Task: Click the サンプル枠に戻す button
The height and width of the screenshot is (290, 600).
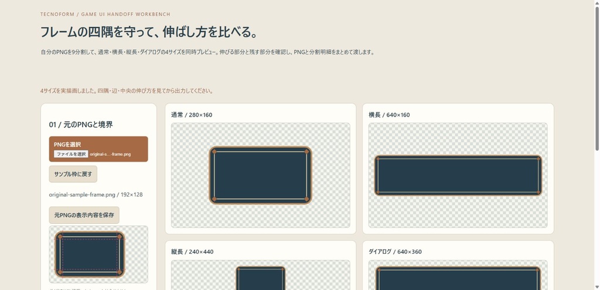Action: (x=73, y=174)
